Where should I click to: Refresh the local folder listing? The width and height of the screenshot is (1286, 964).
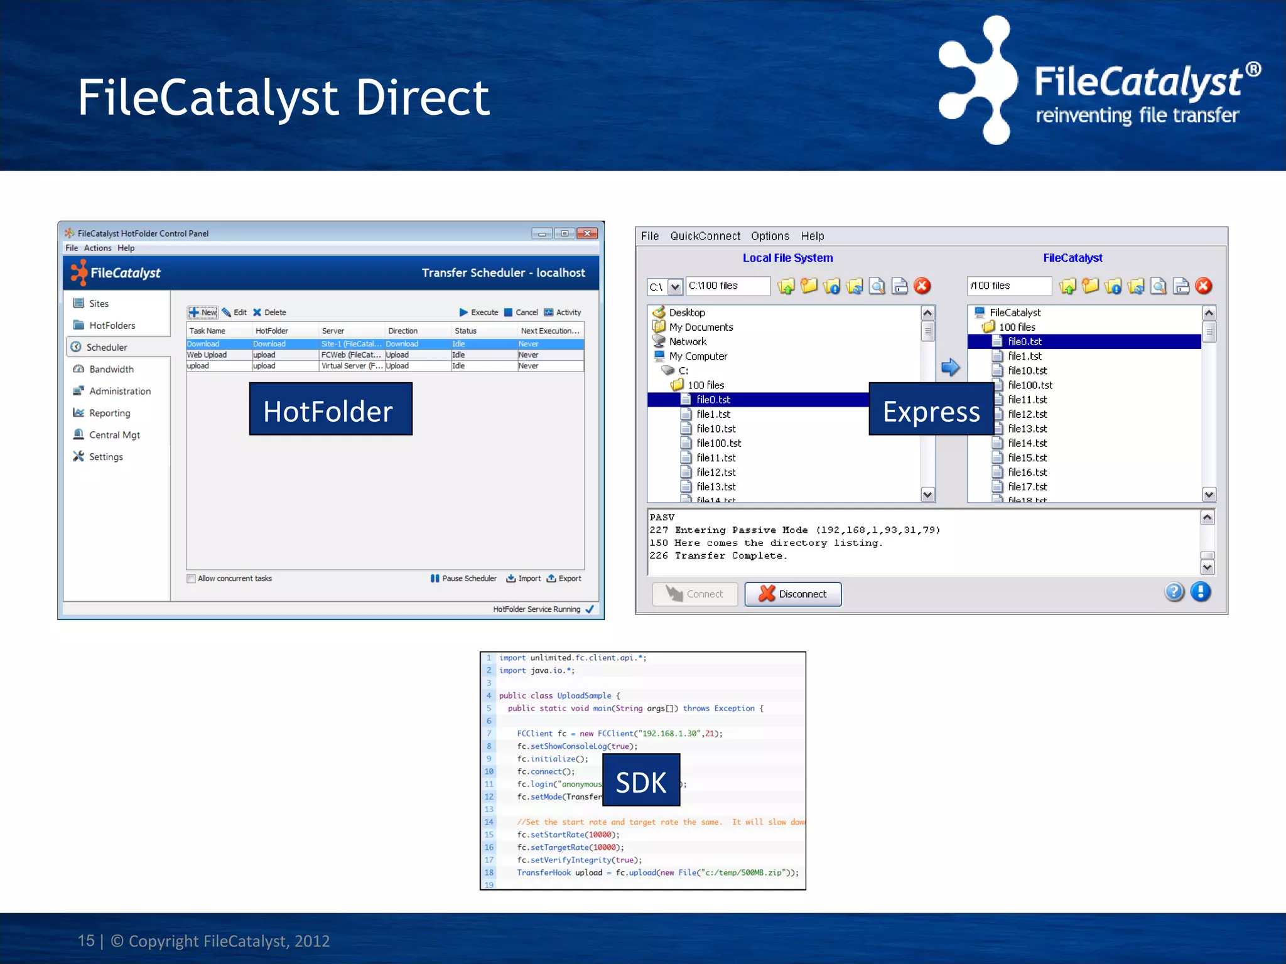click(x=854, y=287)
